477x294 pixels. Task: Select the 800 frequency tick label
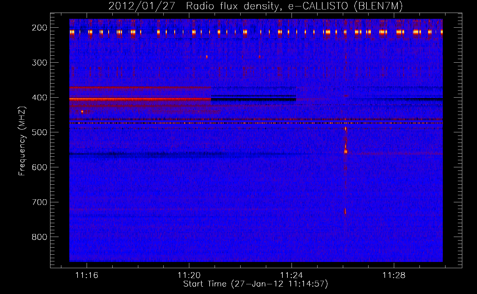pyautogui.click(x=39, y=237)
